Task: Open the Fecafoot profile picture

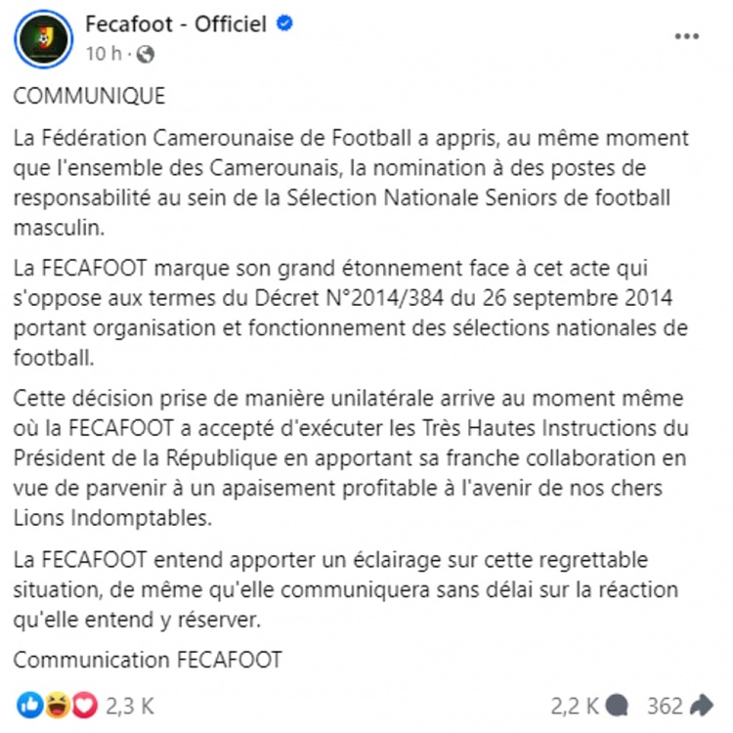Action: pos(41,37)
